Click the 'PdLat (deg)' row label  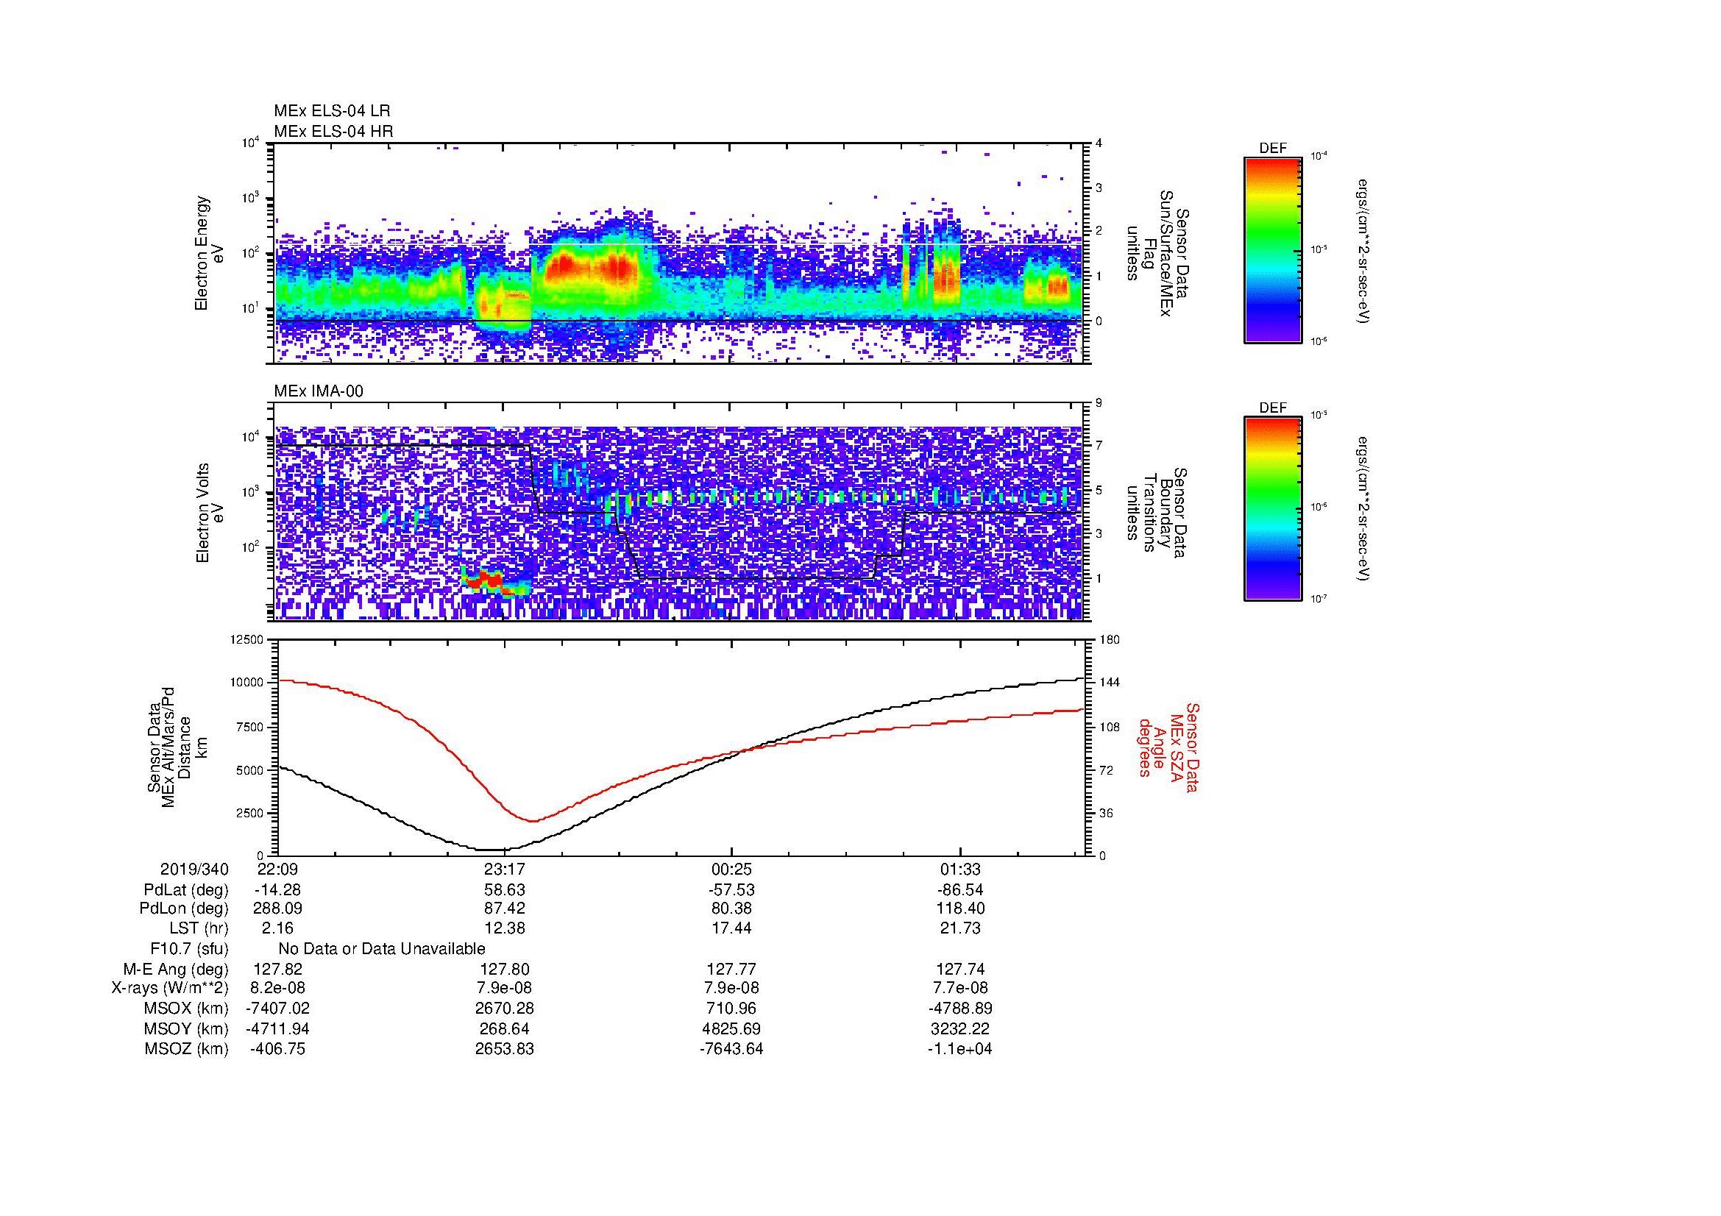pyautogui.click(x=186, y=890)
